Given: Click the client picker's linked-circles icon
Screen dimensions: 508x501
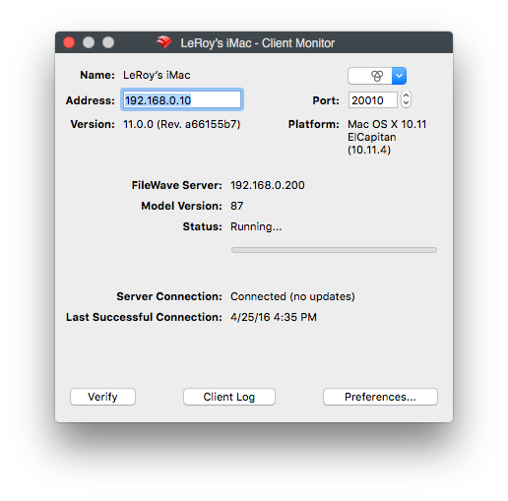Looking at the screenshot, I should coord(377,76).
